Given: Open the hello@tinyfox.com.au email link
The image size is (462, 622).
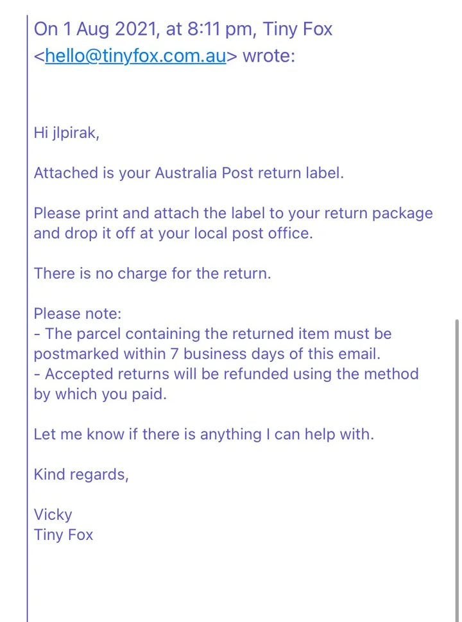Looking at the screenshot, I should click(x=135, y=56).
